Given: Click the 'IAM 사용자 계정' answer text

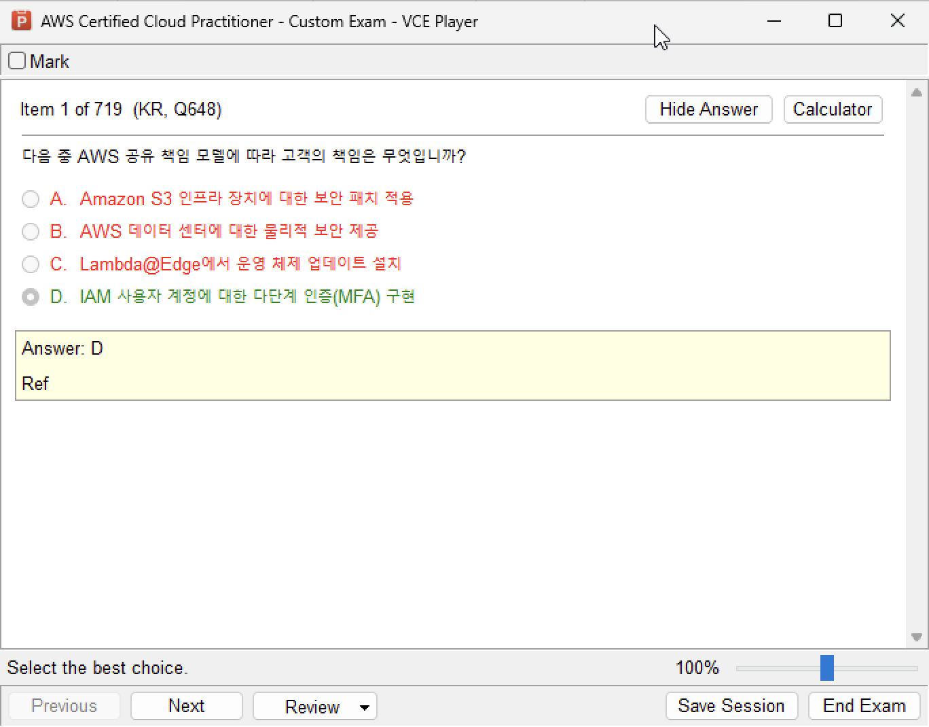Looking at the screenshot, I should click(x=247, y=297).
